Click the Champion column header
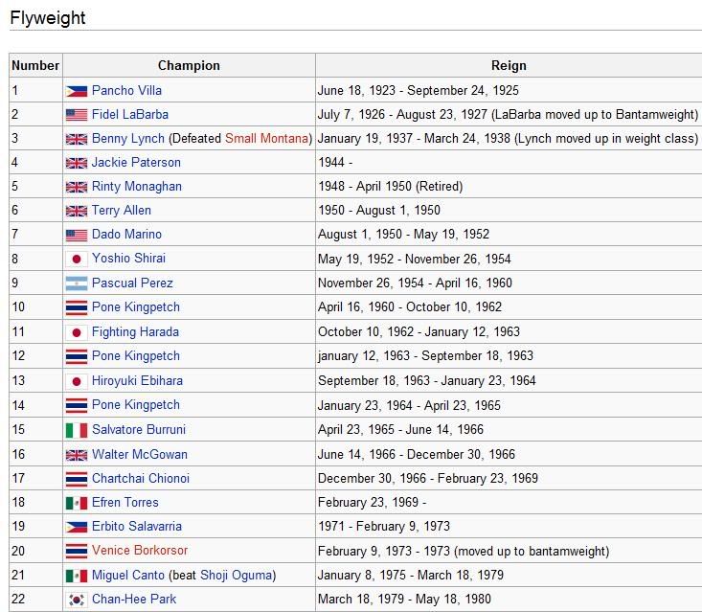Screen dimensions: 702x612 point(189,65)
